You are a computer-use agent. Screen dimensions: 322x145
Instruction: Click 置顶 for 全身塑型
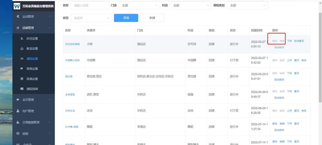(x=297, y=91)
